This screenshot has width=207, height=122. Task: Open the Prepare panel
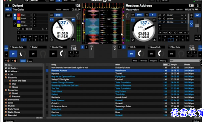point(153,61)
